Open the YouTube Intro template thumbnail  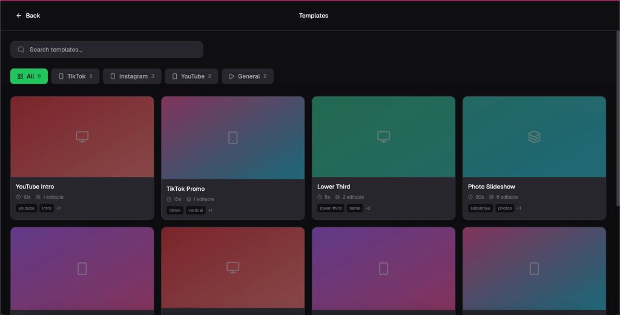click(x=82, y=136)
